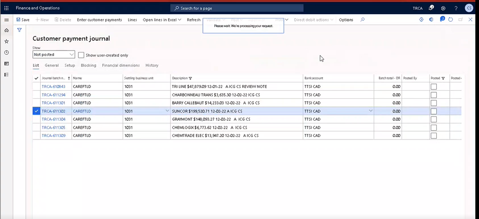
Task: Open the Help question mark icon
Action: tap(456, 8)
